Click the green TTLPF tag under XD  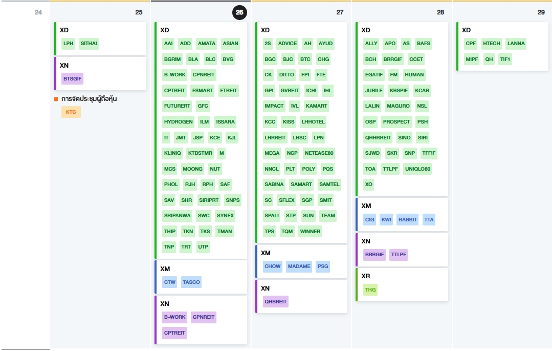coord(390,169)
